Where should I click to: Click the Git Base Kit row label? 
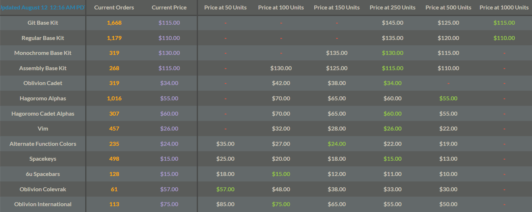pos(43,23)
